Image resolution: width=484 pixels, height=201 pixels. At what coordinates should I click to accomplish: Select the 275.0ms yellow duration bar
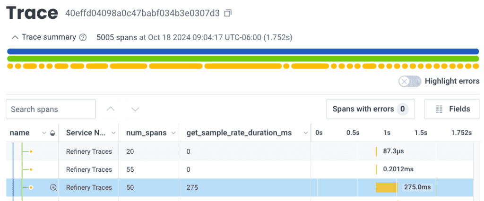point(387,187)
